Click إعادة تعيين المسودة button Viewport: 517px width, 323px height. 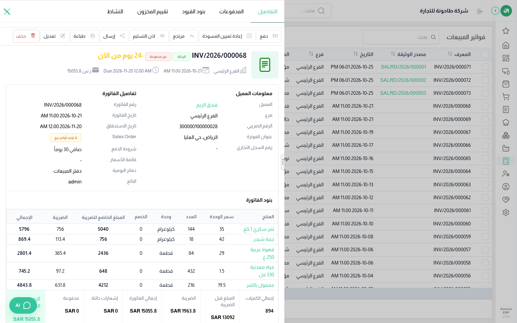pyautogui.click(x=227, y=36)
